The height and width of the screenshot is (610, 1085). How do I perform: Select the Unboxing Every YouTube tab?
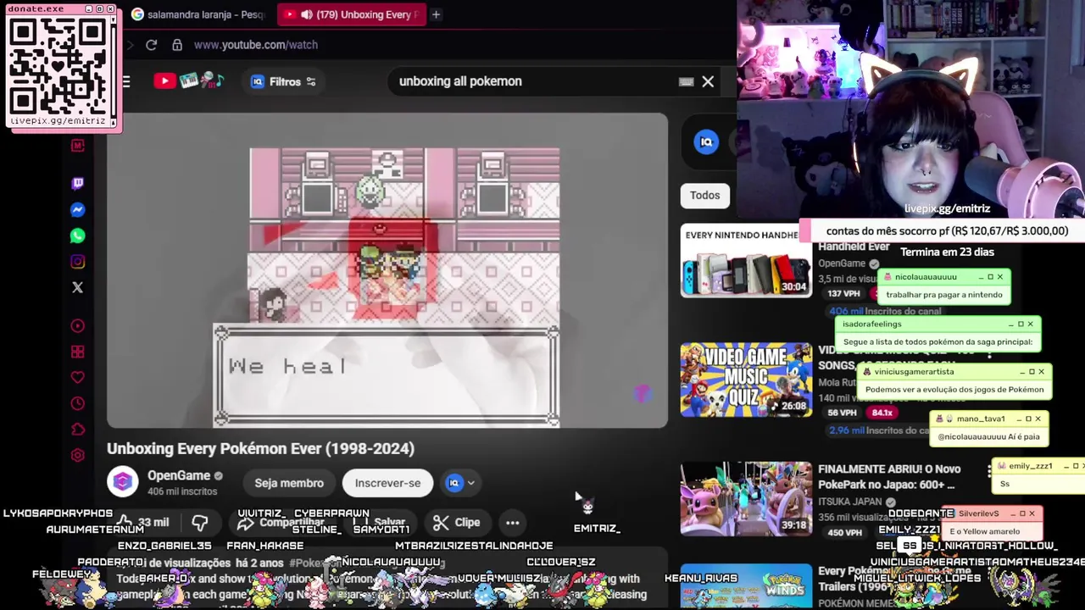click(350, 14)
